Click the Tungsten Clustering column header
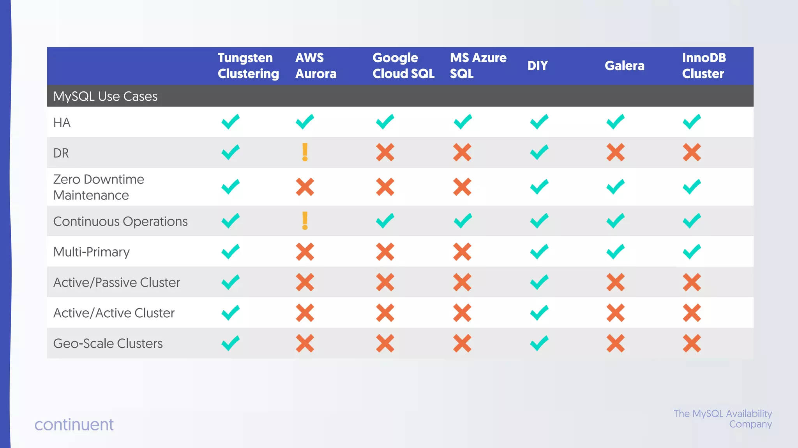798x448 pixels. 248,66
